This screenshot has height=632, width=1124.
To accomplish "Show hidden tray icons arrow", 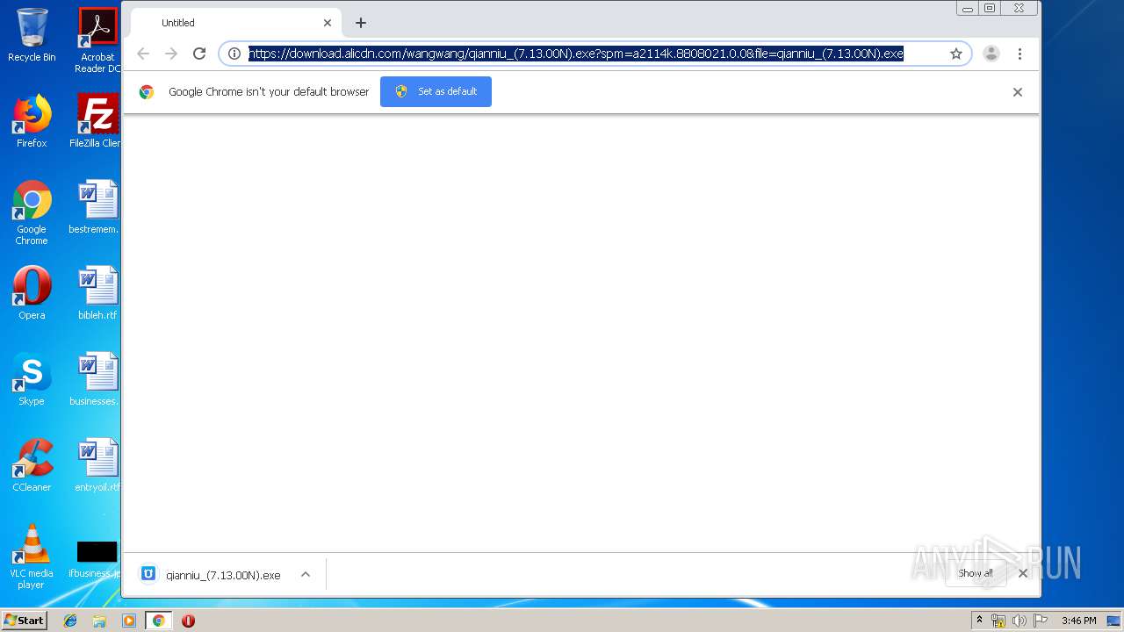I will tap(979, 621).
